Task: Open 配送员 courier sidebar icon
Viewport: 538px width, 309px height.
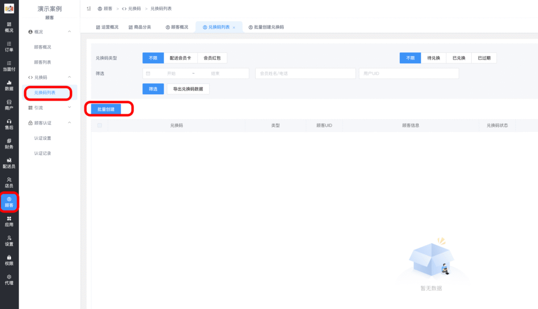Action: (9, 163)
